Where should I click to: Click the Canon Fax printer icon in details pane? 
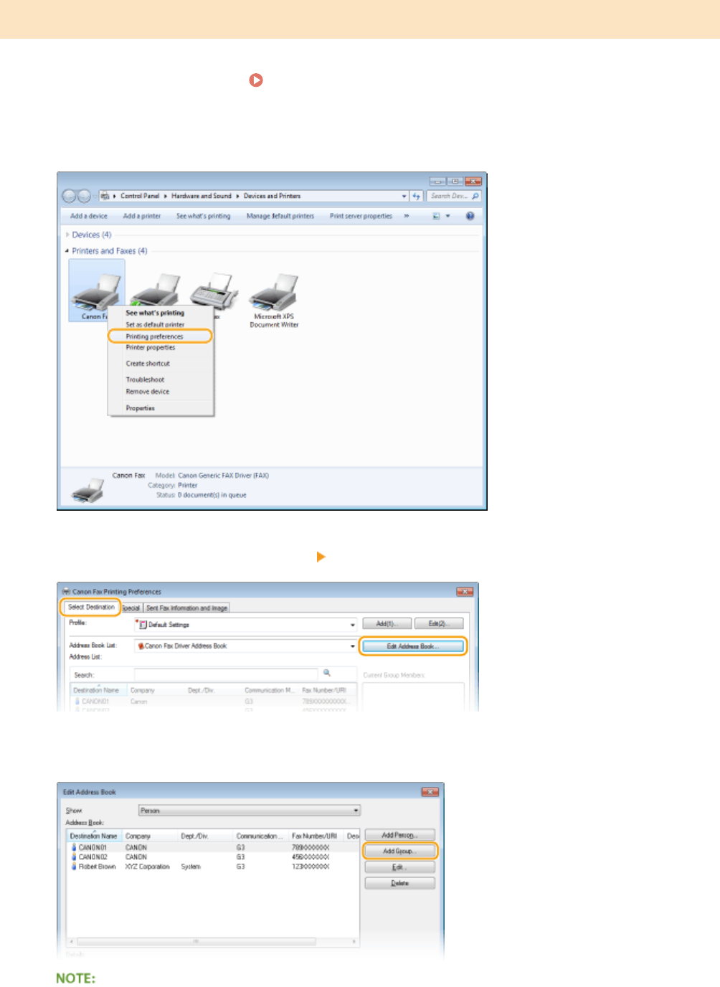click(87, 491)
